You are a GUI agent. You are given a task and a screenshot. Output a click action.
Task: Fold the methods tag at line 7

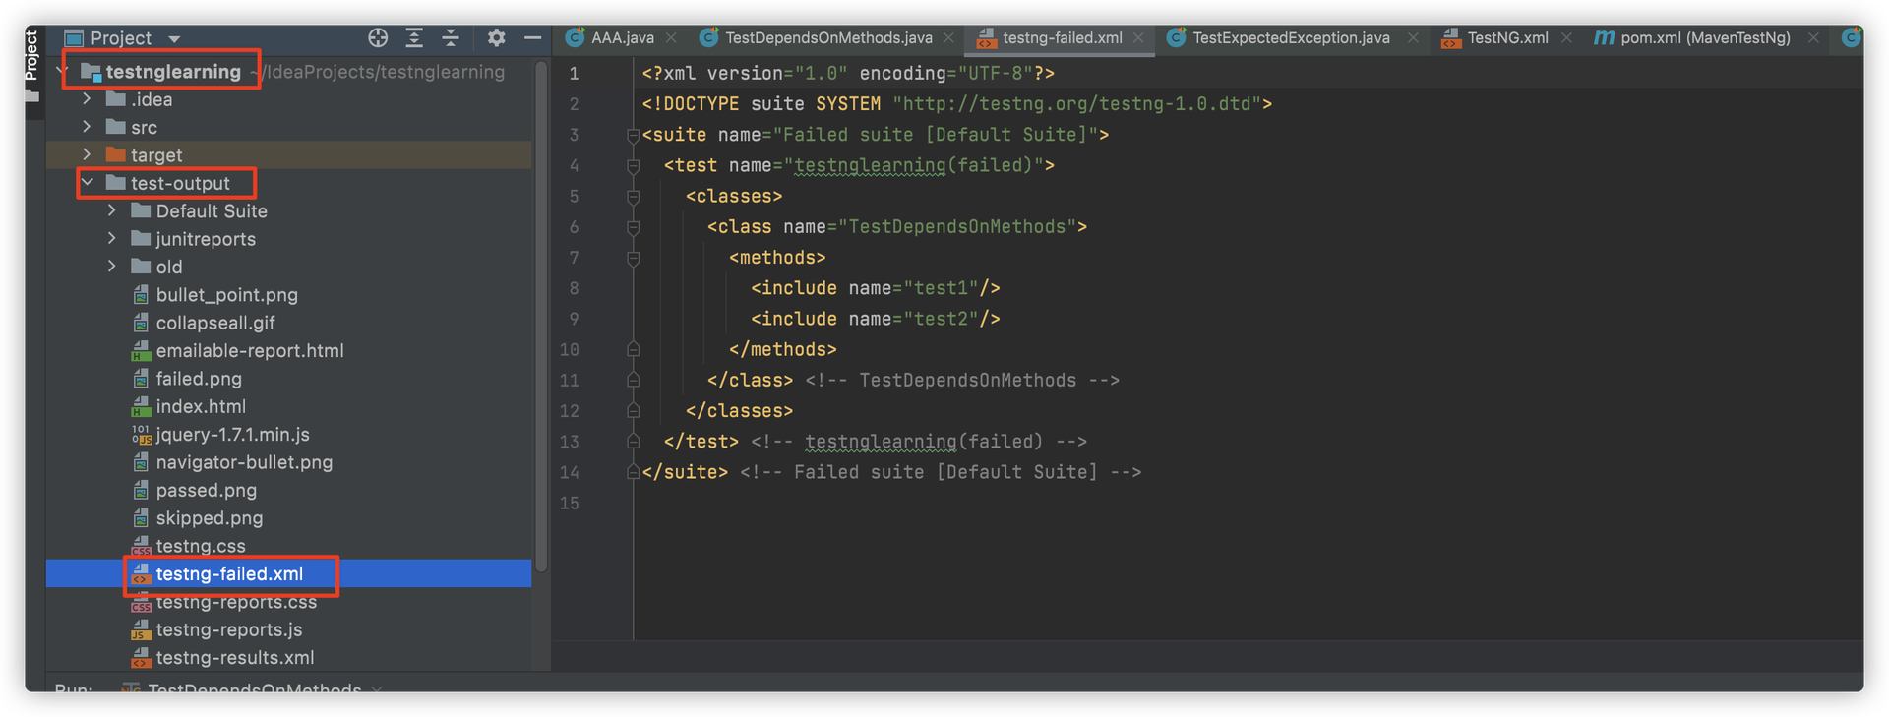[x=633, y=258]
